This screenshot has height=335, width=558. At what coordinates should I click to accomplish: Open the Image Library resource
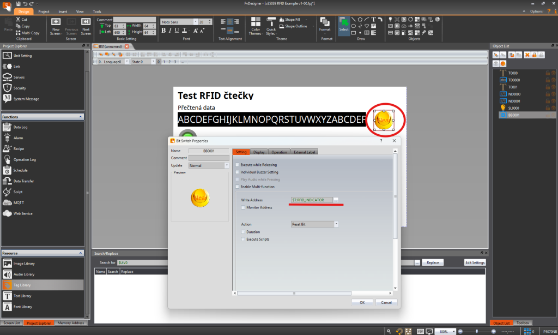pos(22,263)
